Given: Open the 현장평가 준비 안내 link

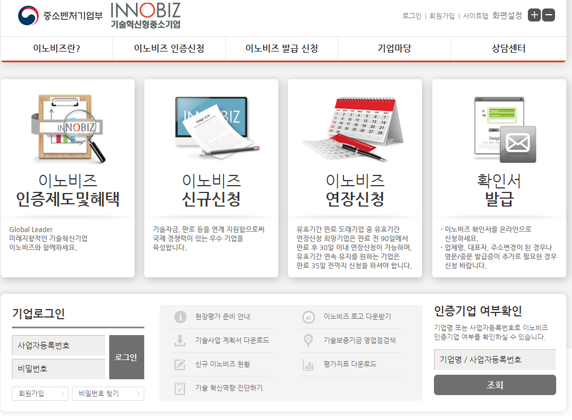Looking at the screenshot, I should [x=222, y=317].
